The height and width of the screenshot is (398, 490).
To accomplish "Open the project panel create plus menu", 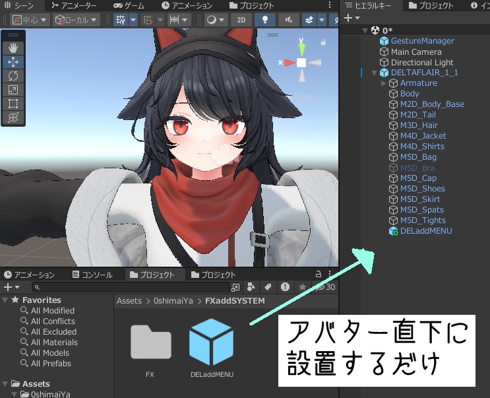I will click(x=11, y=287).
